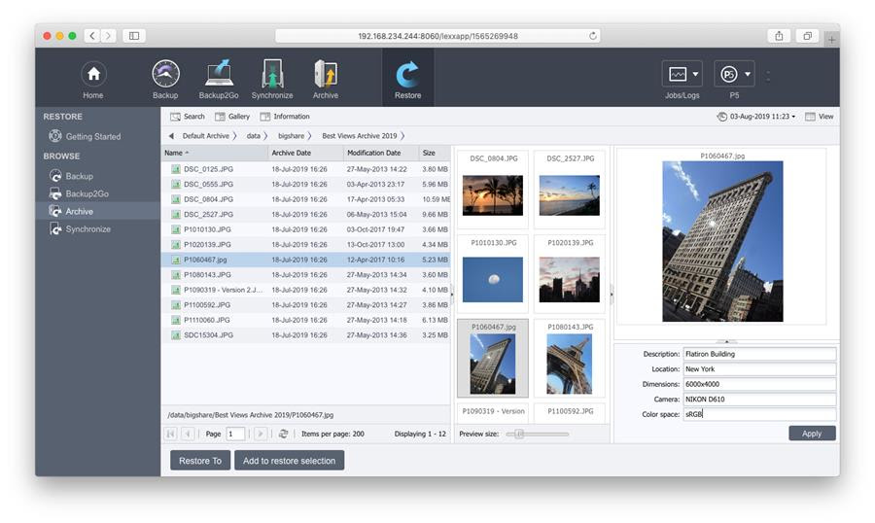Viewport: 875px width, 523px height.
Task: Click the Location input field
Action: tap(759, 369)
